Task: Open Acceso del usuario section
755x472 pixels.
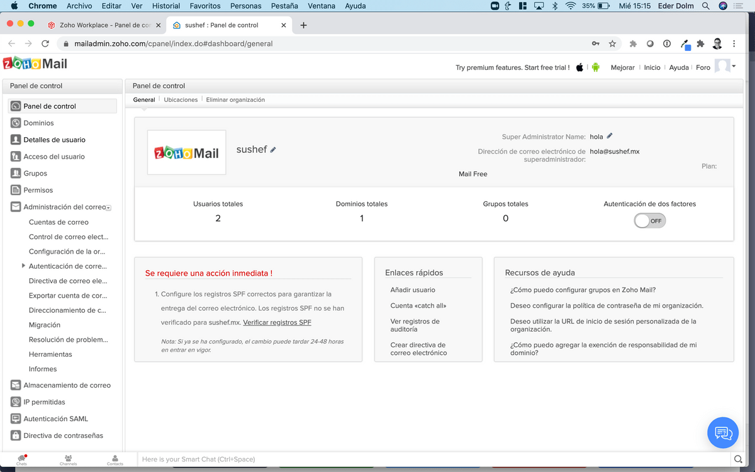Action: [54, 157]
